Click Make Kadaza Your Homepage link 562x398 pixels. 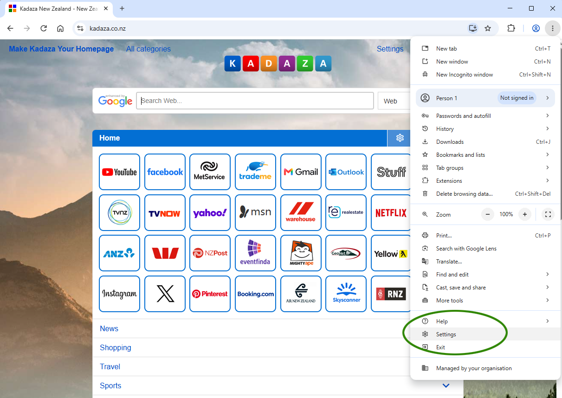pos(61,49)
